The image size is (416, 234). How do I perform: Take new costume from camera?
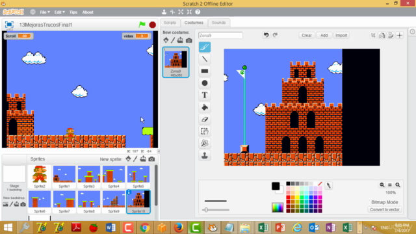(189, 40)
